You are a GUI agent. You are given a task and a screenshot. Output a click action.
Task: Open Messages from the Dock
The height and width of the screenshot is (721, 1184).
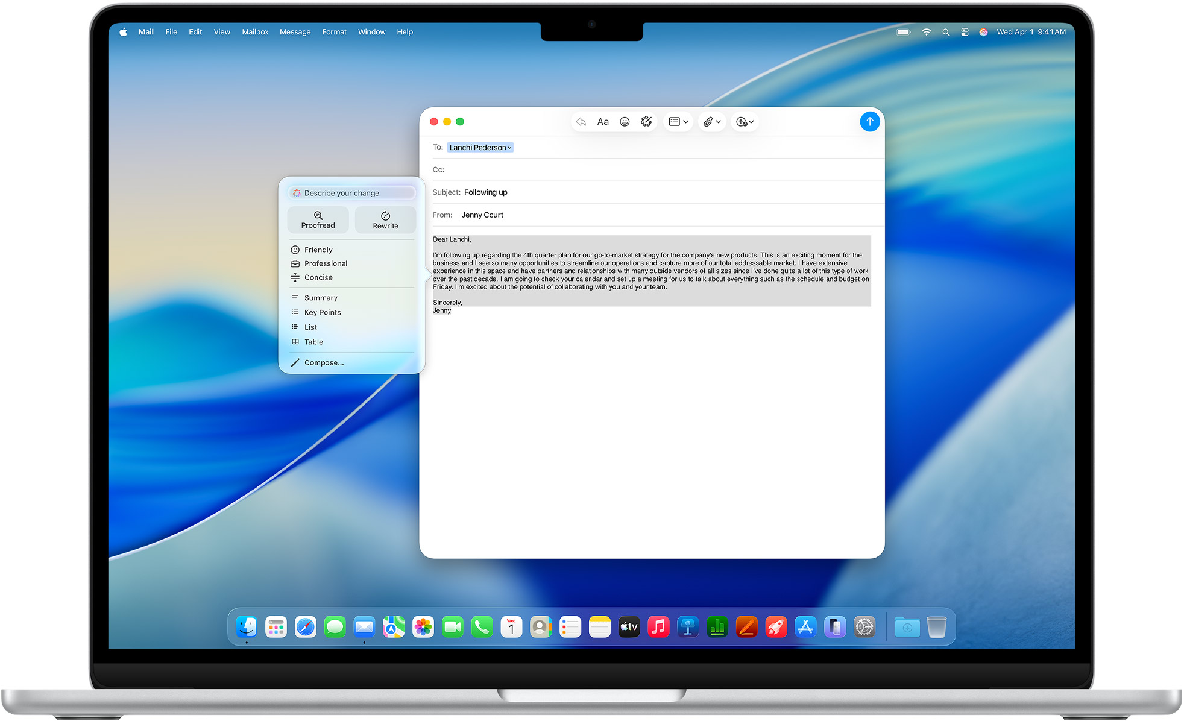[x=335, y=627]
